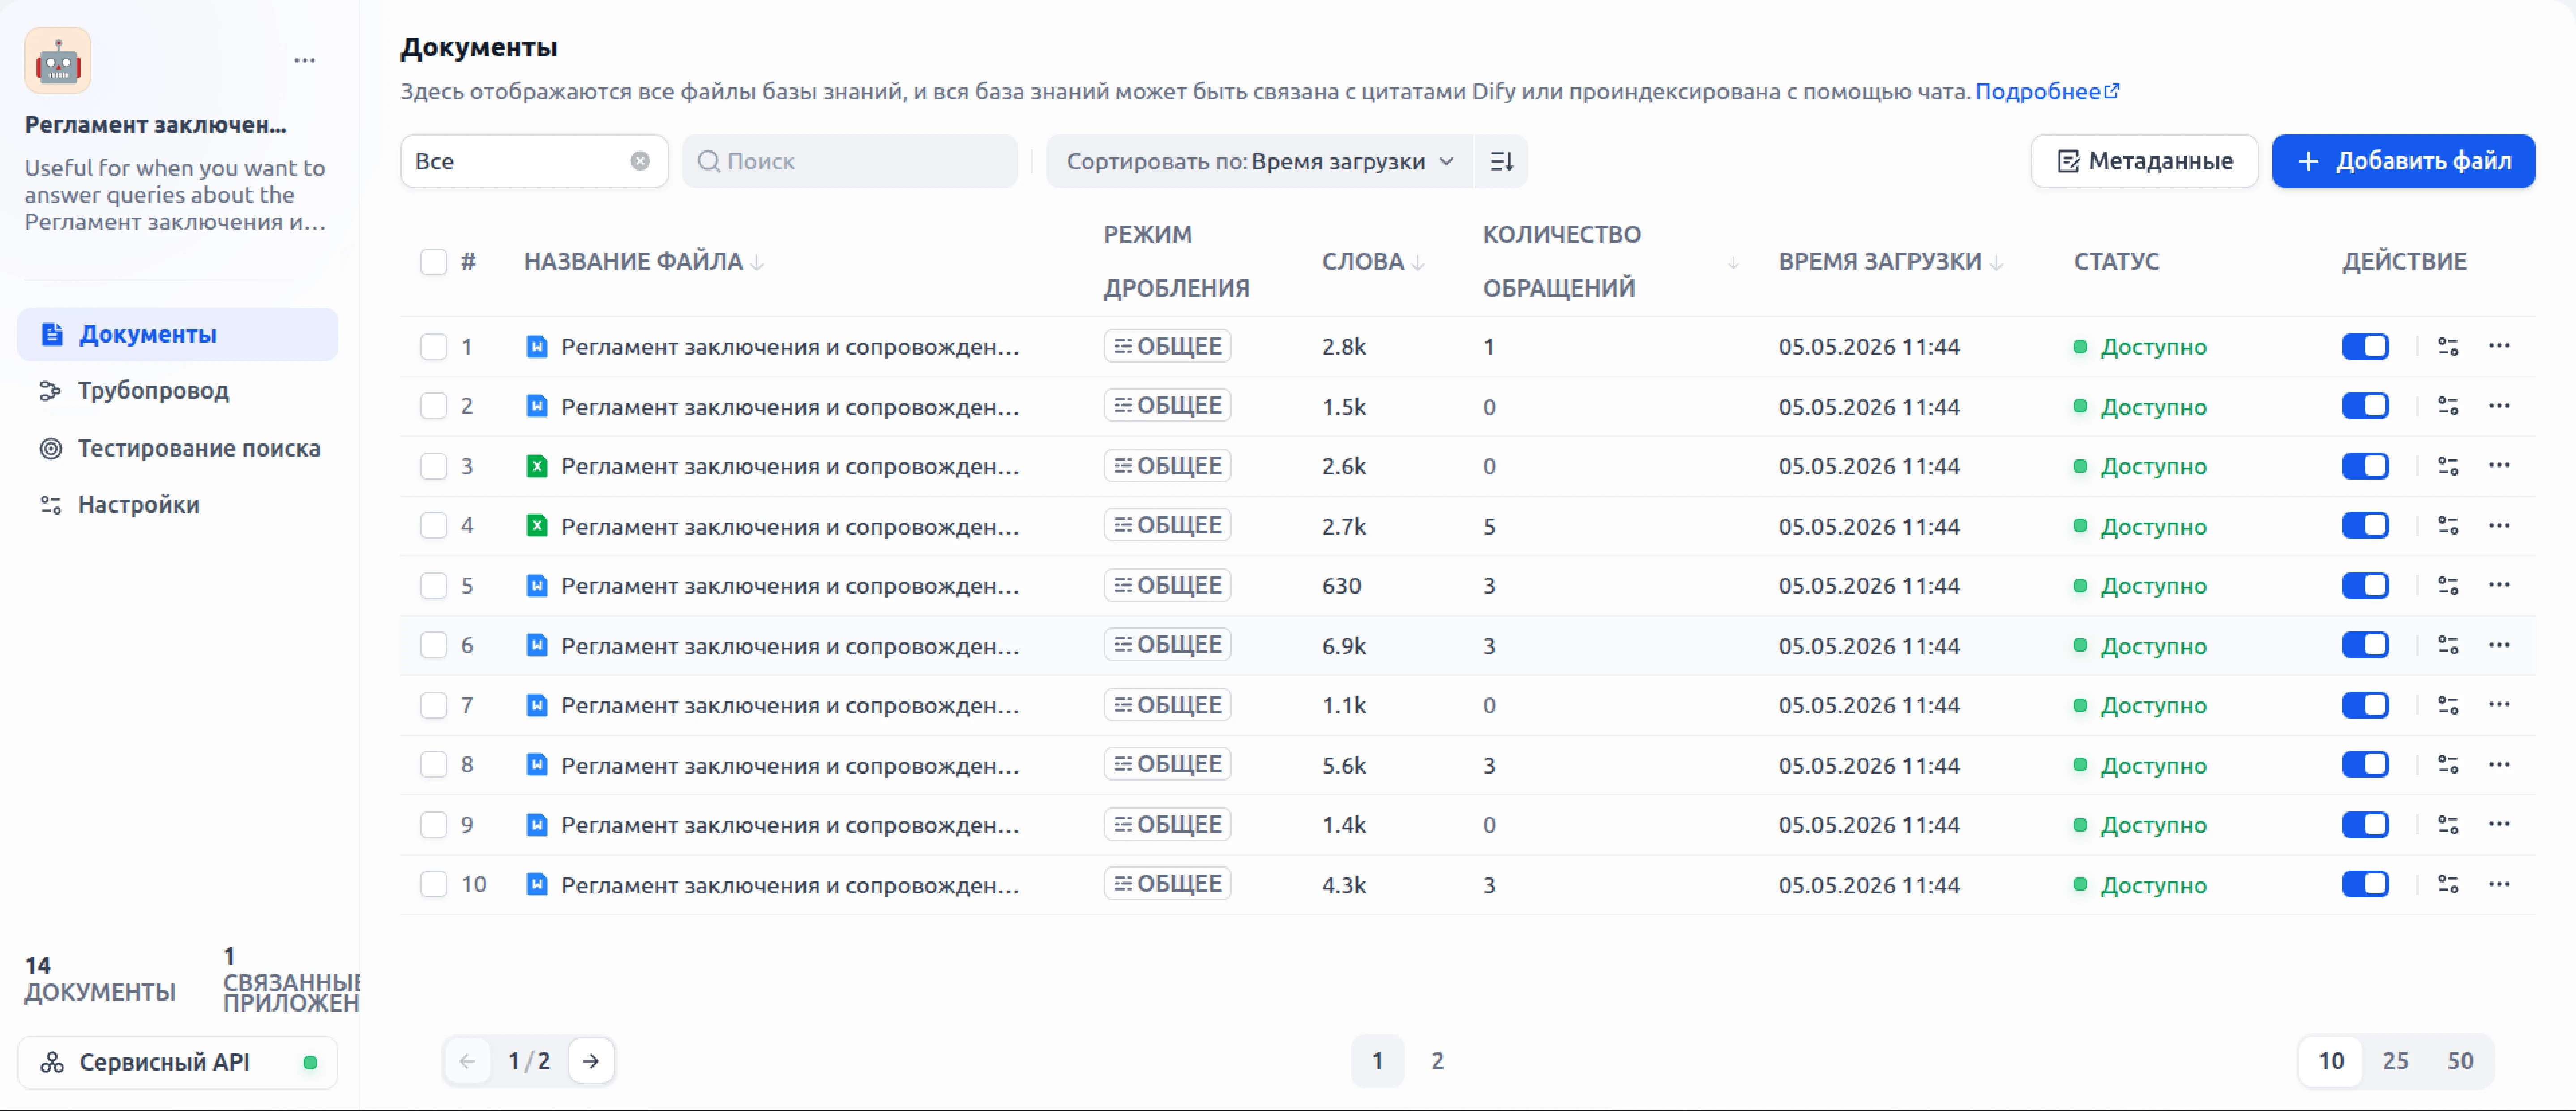This screenshot has width=2576, height=1111.
Task: Open document name in row 6
Action: tap(790, 646)
